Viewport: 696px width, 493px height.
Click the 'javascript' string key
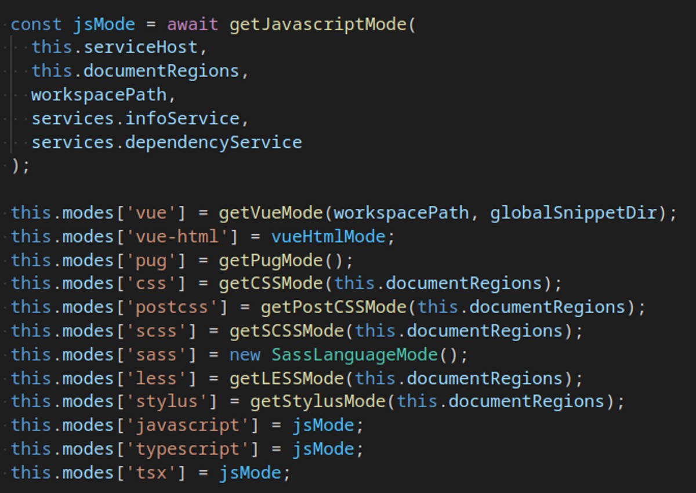[x=187, y=425]
